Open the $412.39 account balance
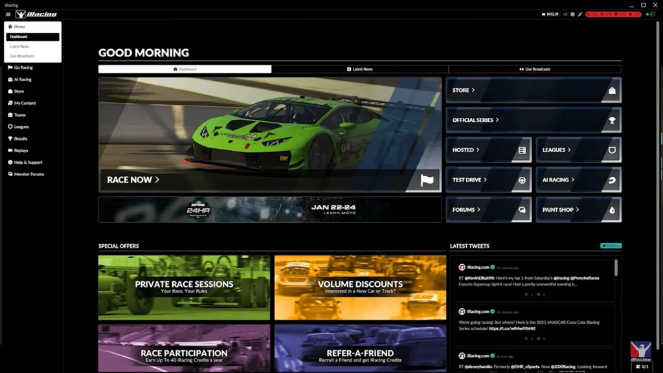The width and height of the screenshot is (663, 373). click(550, 14)
